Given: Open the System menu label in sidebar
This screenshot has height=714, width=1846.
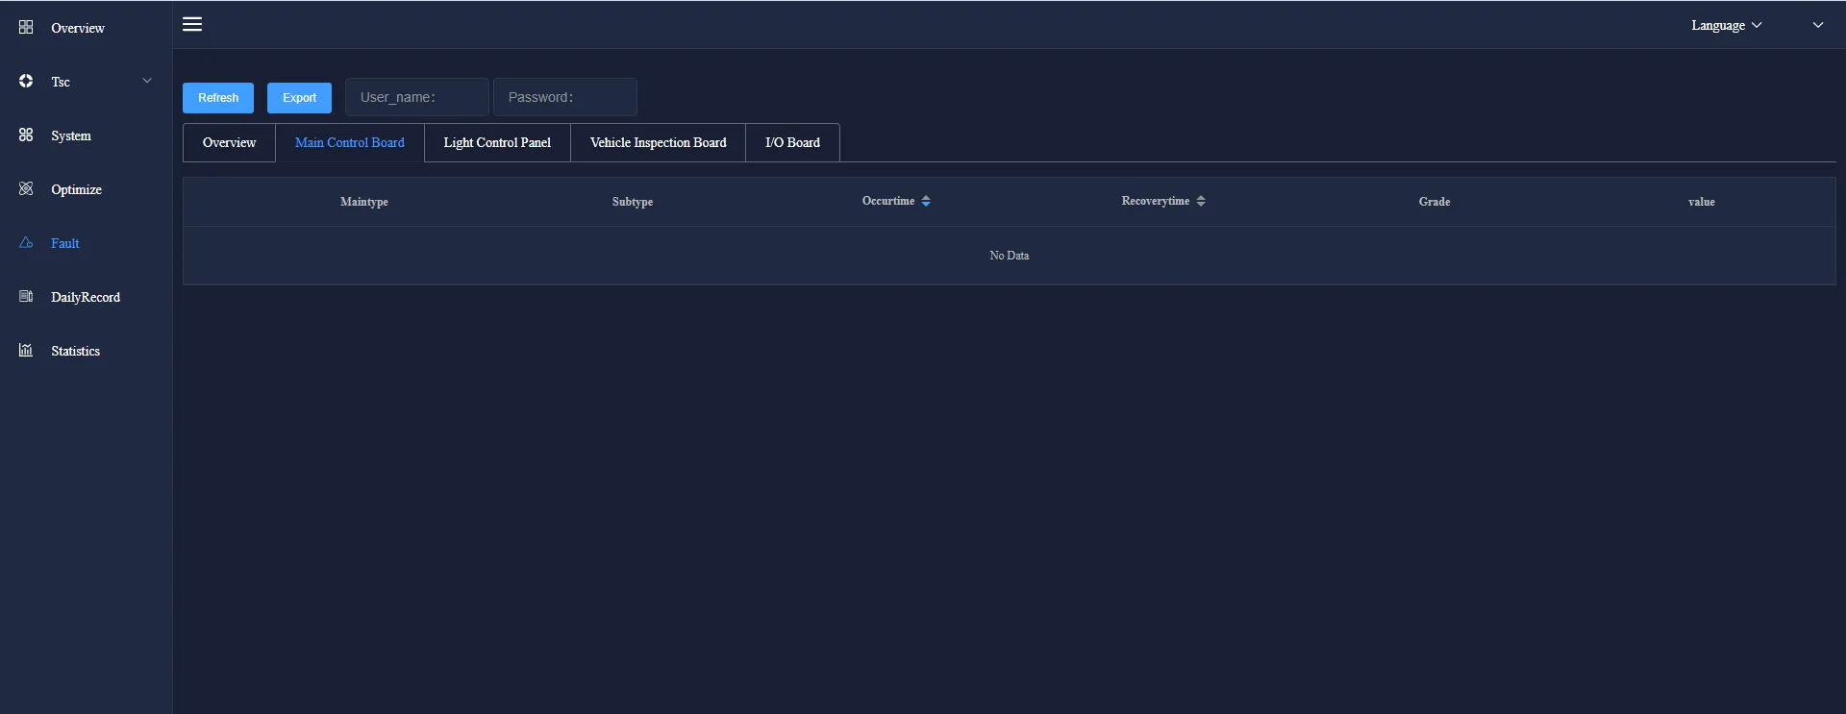Looking at the screenshot, I should [x=71, y=135].
